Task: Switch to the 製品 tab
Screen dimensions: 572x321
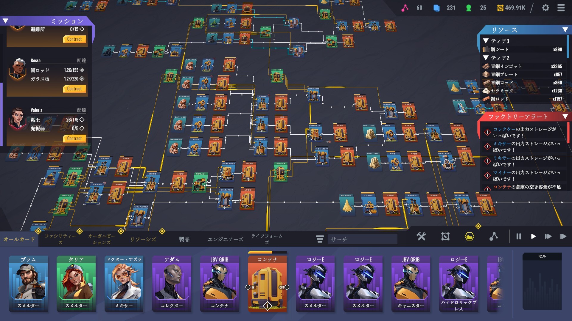Action: 184,239
